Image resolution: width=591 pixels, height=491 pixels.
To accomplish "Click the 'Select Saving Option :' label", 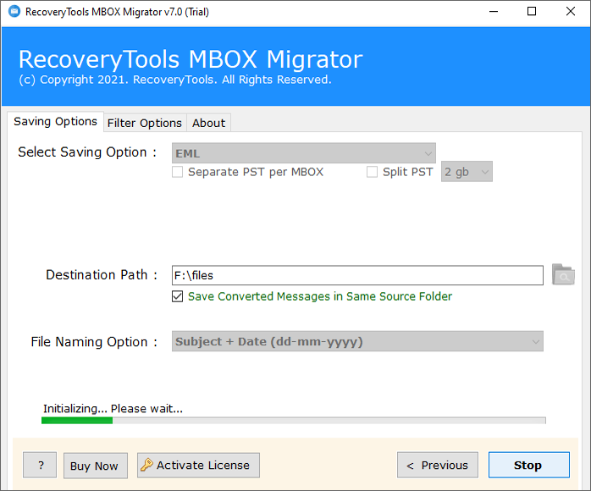I will click(87, 152).
